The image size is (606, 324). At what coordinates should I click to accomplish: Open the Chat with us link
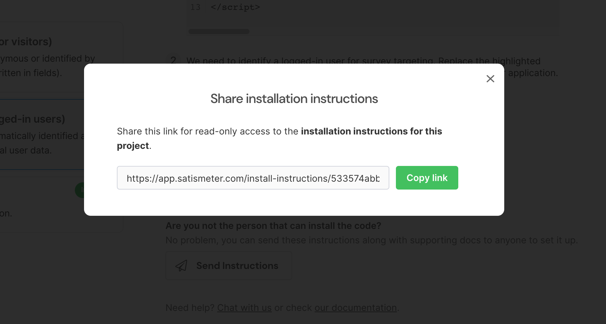coord(244,308)
